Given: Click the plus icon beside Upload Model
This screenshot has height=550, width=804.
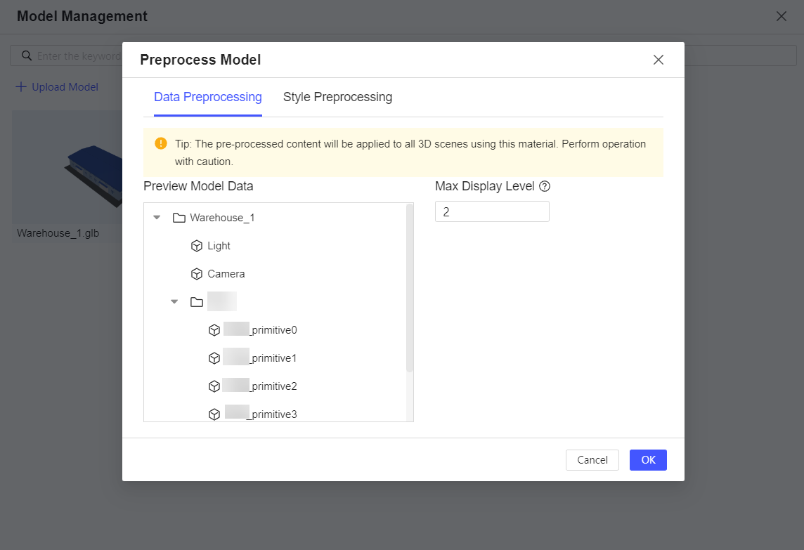Looking at the screenshot, I should pyautogui.click(x=21, y=87).
